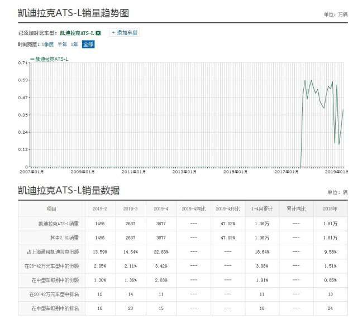Click the 2019-2 column header
This screenshot has width=358, height=320.
point(100,209)
